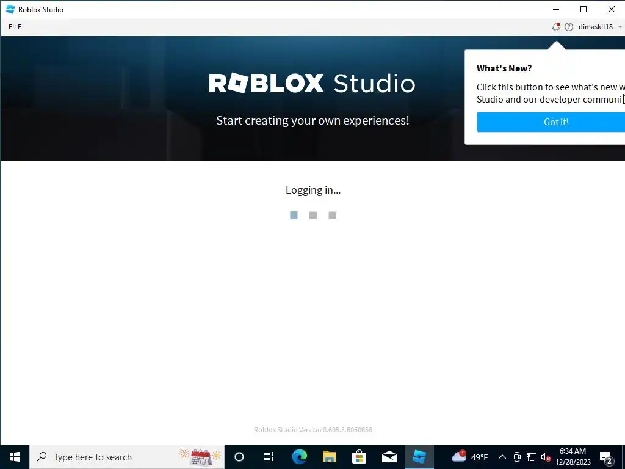The image size is (625, 469).
Task: Click the Roblox Studio title bar icon
Action: [x=10, y=9]
